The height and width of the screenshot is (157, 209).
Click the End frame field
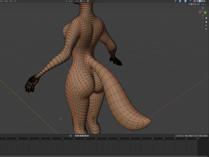(203, 136)
